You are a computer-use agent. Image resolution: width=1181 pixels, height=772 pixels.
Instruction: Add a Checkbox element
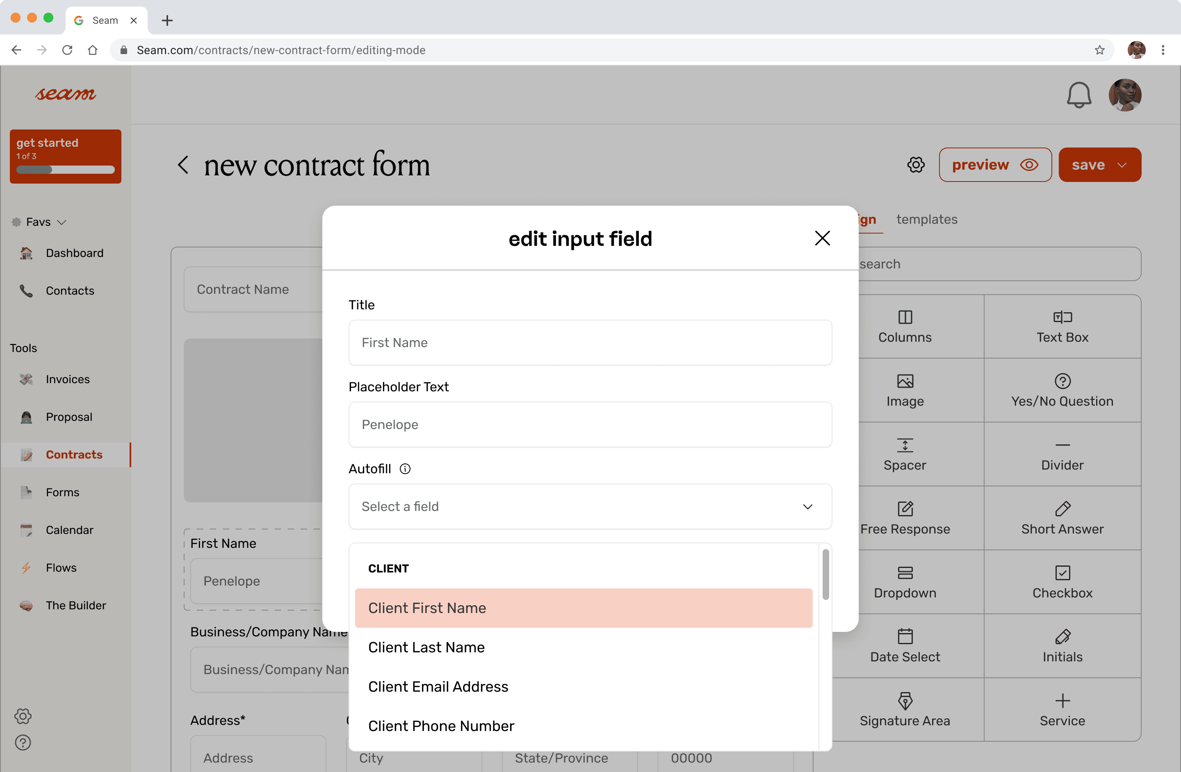(x=1062, y=583)
